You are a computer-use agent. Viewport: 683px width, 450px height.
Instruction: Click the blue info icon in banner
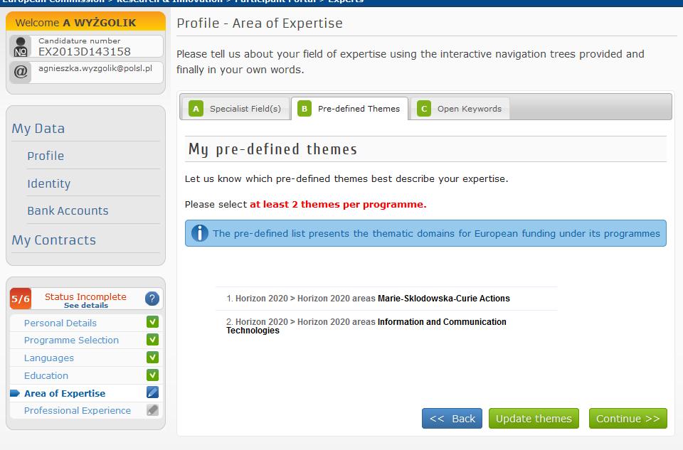[x=199, y=233]
